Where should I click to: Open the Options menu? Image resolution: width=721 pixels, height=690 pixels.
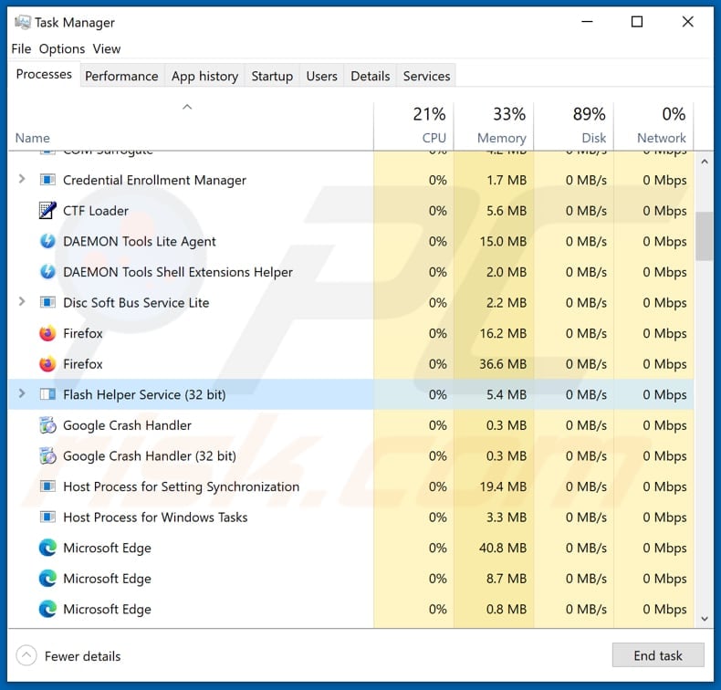[62, 48]
